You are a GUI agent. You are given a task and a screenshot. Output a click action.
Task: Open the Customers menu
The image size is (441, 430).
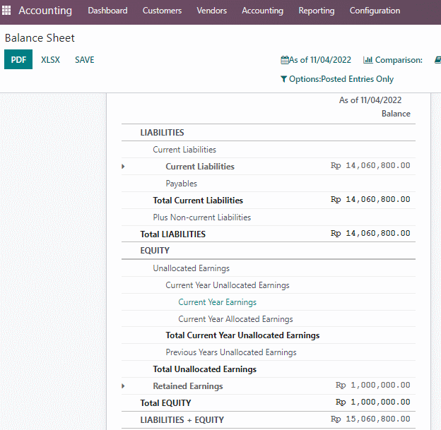pyautogui.click(x=162, y=11)
